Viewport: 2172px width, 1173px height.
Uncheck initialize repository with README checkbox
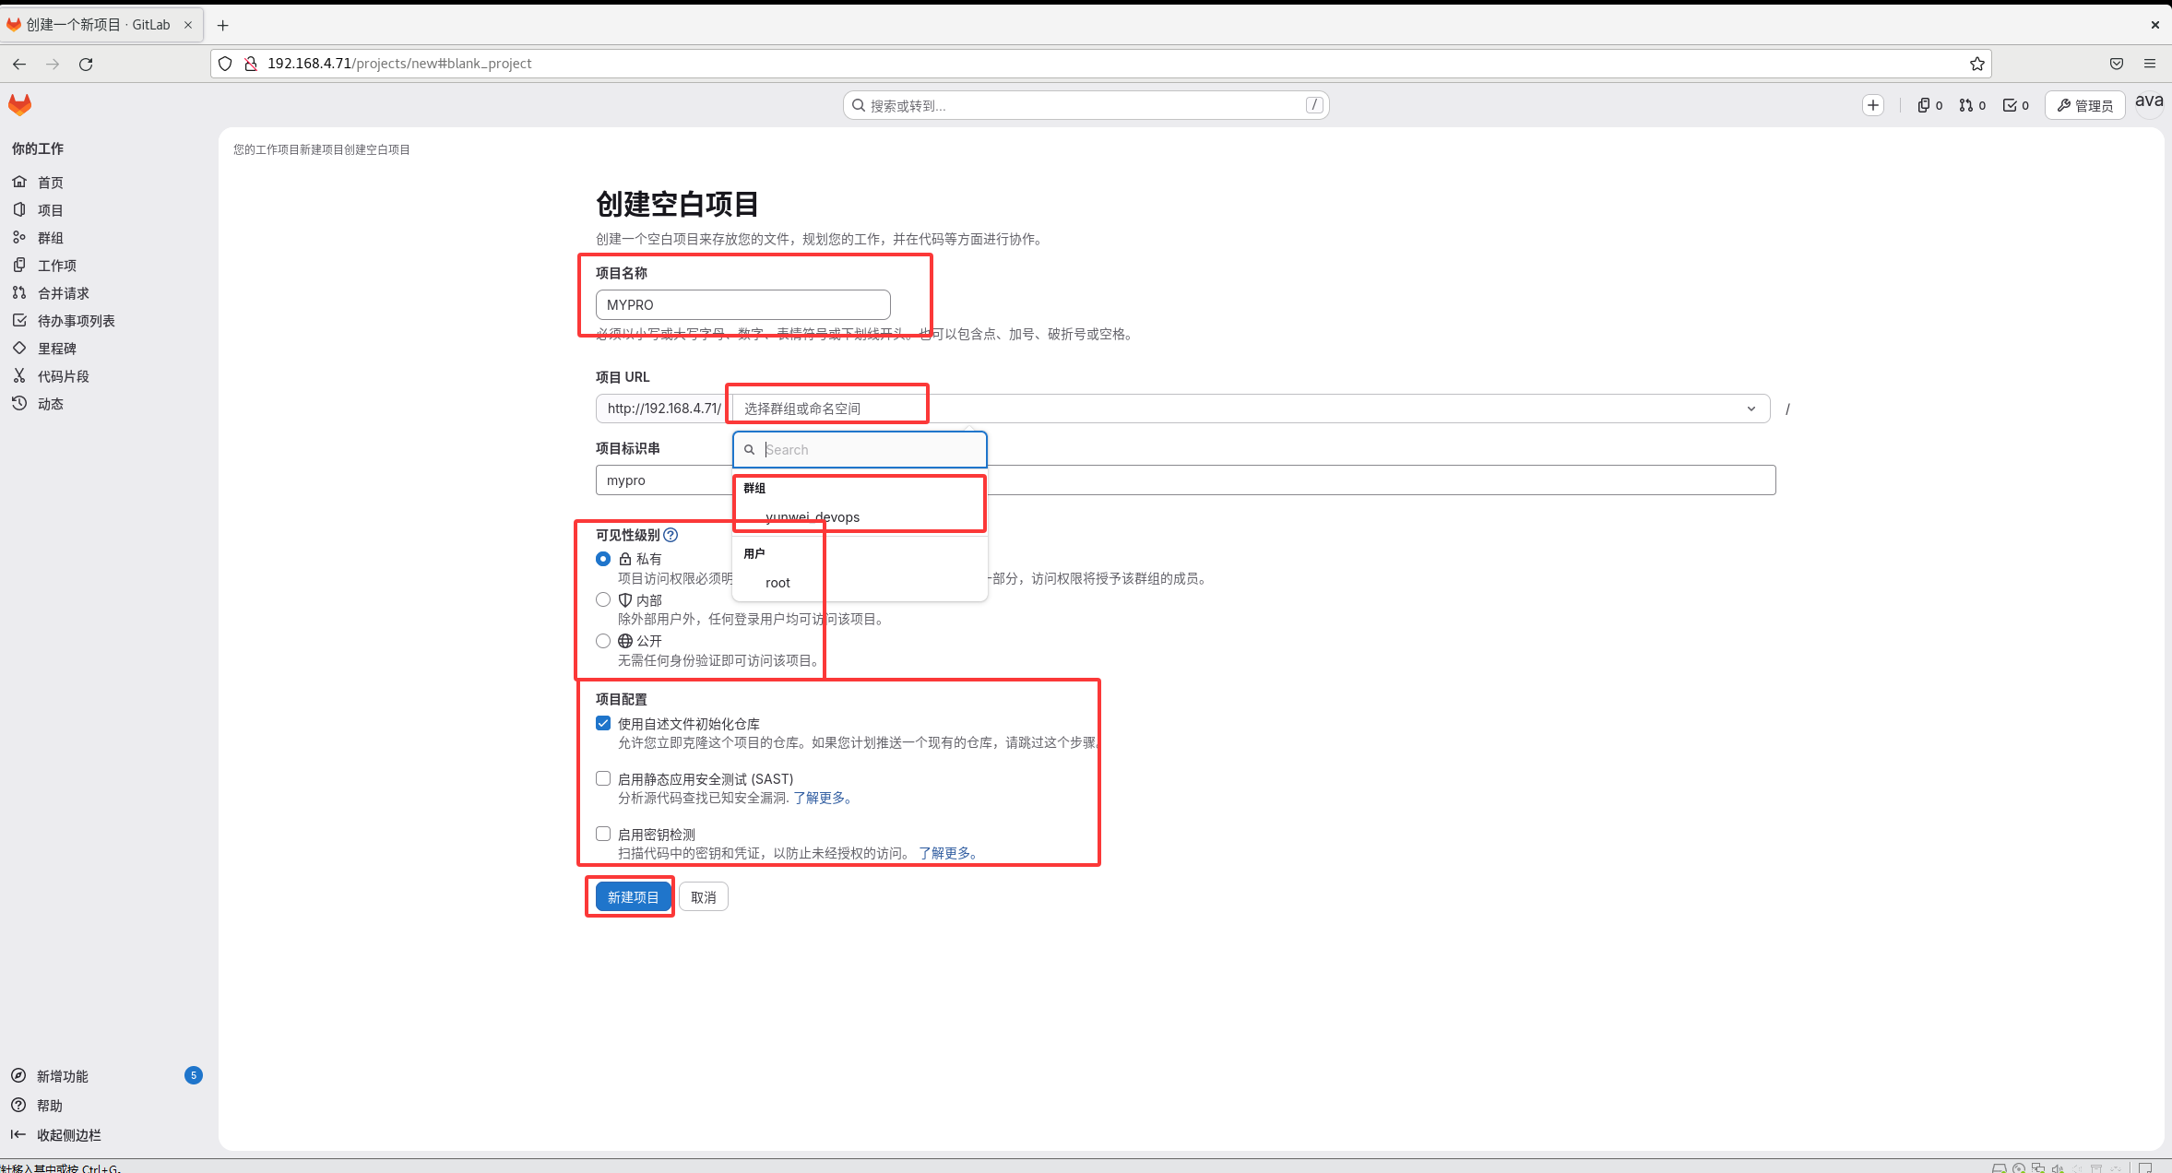[603, 723]
